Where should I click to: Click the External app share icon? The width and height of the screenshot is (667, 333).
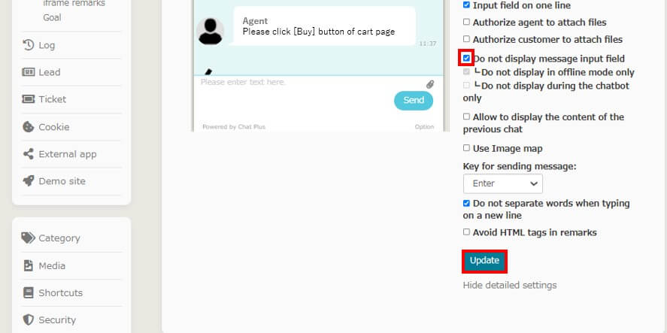click(28, 154)
